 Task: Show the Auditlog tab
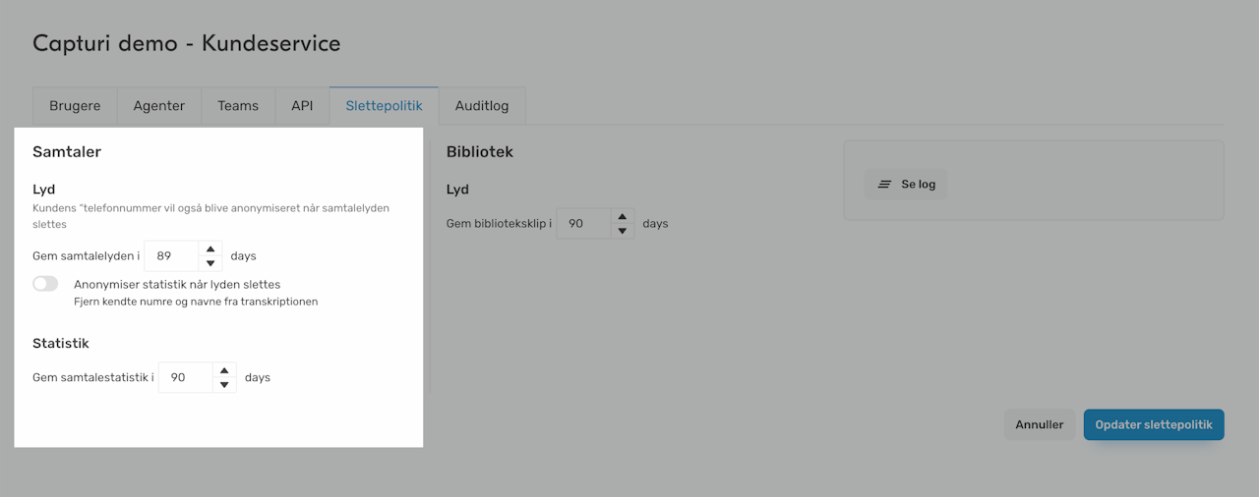point(482,106)
